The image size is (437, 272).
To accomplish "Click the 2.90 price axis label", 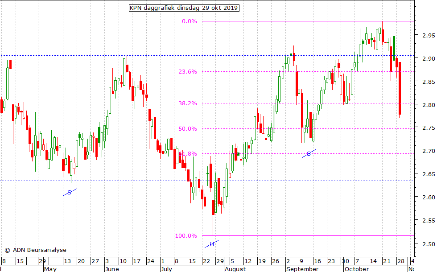I will tap(429, 58).
